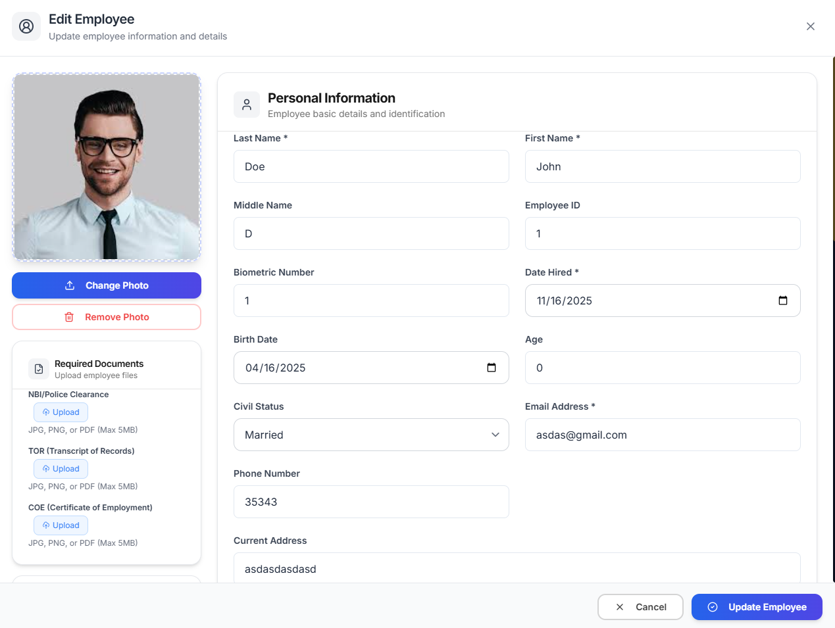This screenshot has height=628, width=835.
Task: Cancel editing the employee
Action: 640,607
